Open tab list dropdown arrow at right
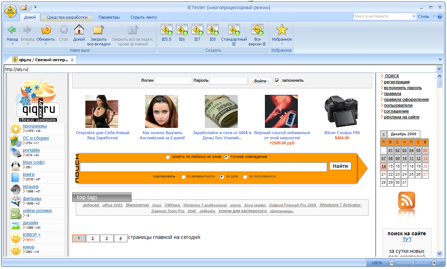 (x=440, y=60)
